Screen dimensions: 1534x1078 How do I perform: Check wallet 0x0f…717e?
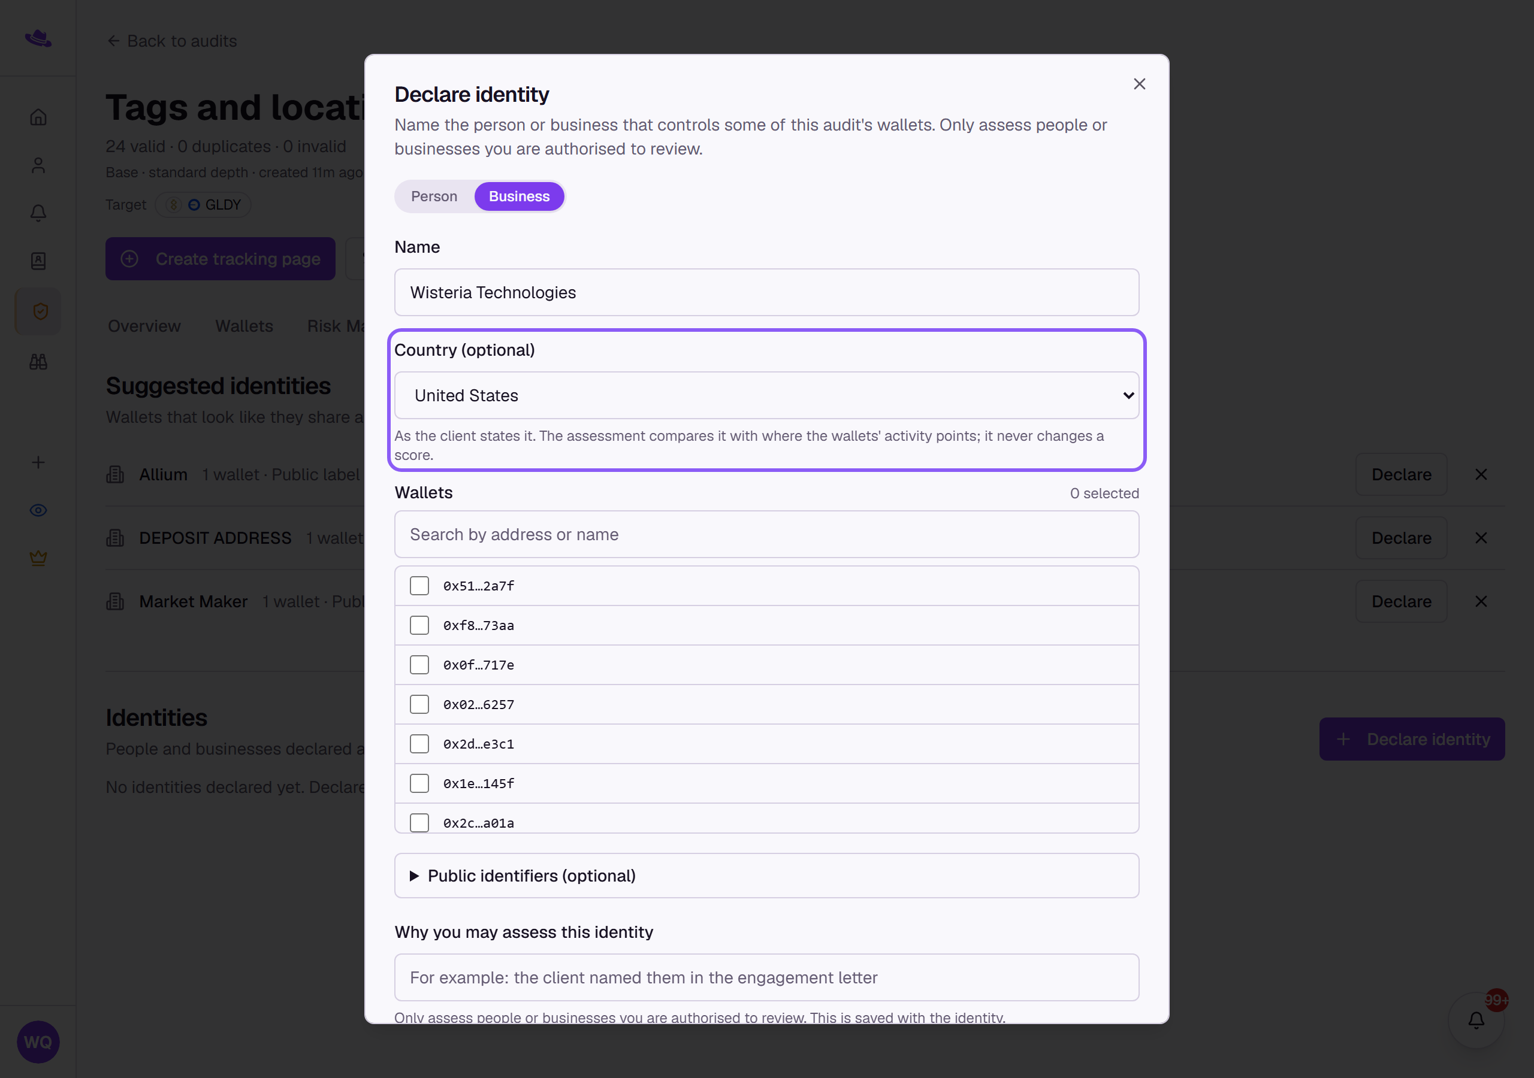419,665
